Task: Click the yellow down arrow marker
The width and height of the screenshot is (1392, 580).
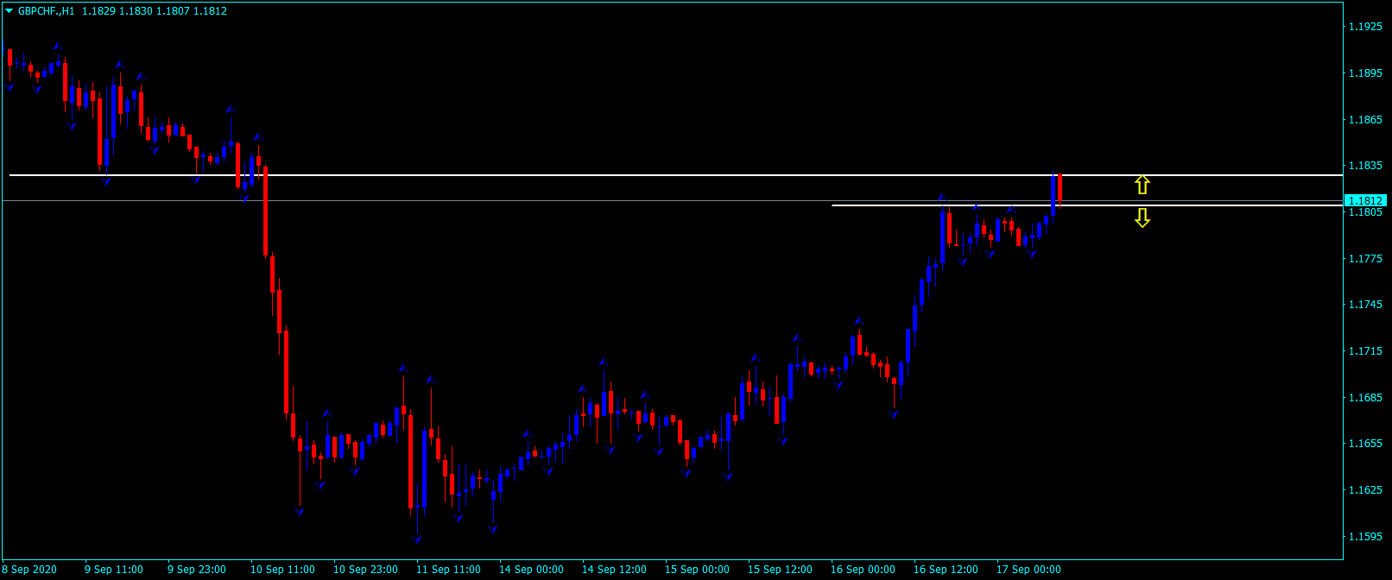Action: point(1142,217)
